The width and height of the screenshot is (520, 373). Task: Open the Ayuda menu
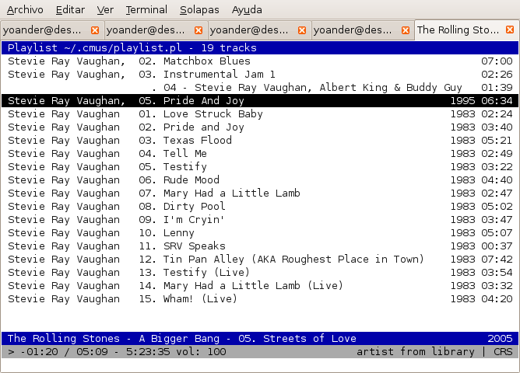click(247, 10)
